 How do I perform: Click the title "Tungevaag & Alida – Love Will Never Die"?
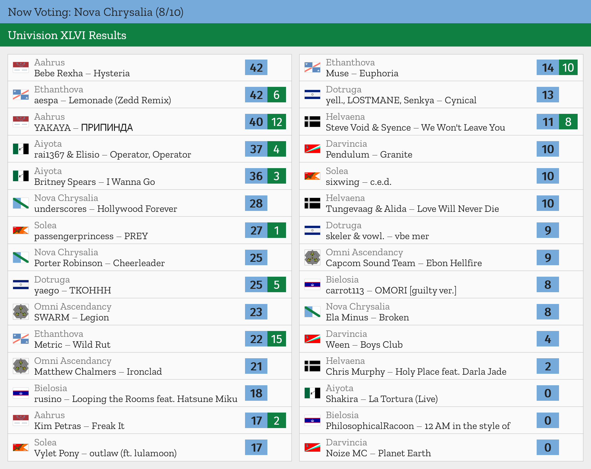[412, 209]
